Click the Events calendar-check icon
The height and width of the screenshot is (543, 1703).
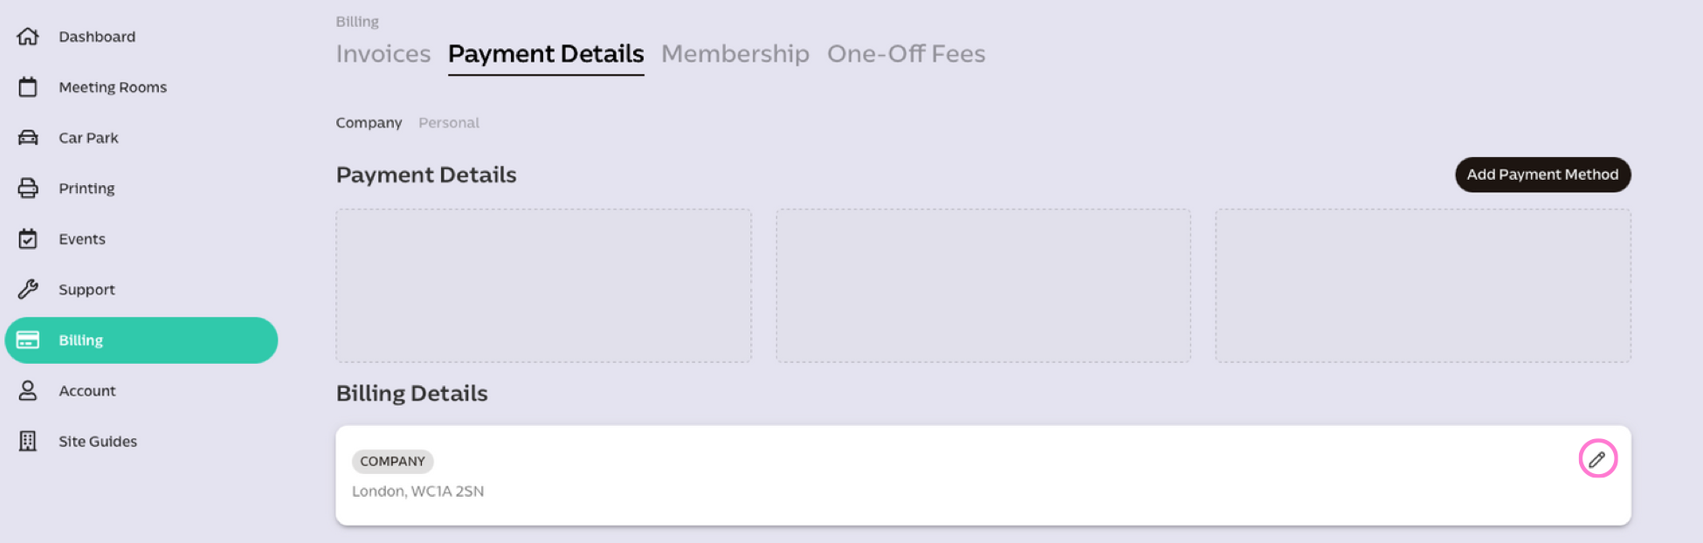[x=28, y=239]
